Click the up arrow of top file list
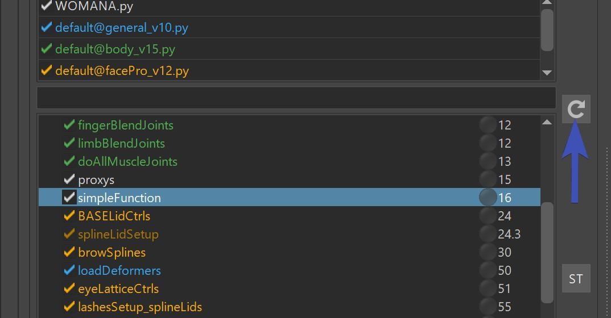The height and width of the screenshot is (318, 611). [547, 2]
